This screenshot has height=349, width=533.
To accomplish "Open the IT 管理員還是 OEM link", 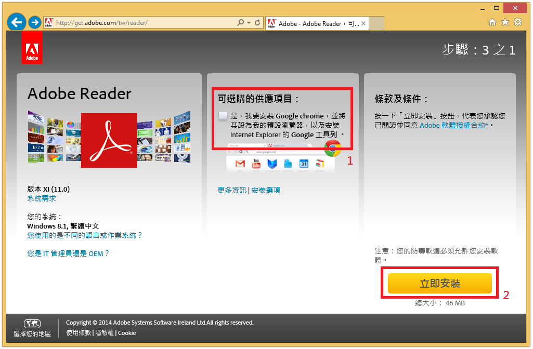I will [x=68, y=253].
